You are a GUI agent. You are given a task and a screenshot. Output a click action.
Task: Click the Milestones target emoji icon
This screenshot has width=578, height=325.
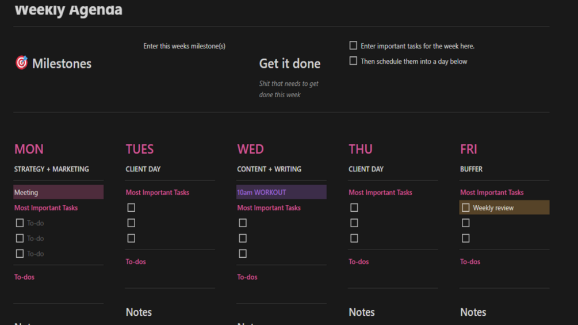(x=21, y=63)
